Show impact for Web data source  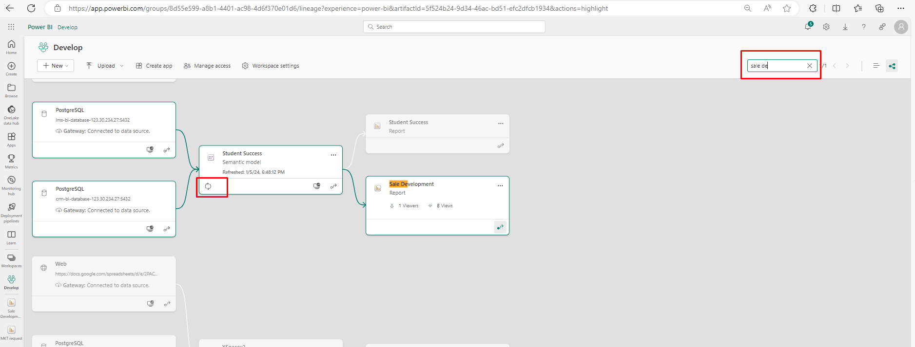[151, 304]
